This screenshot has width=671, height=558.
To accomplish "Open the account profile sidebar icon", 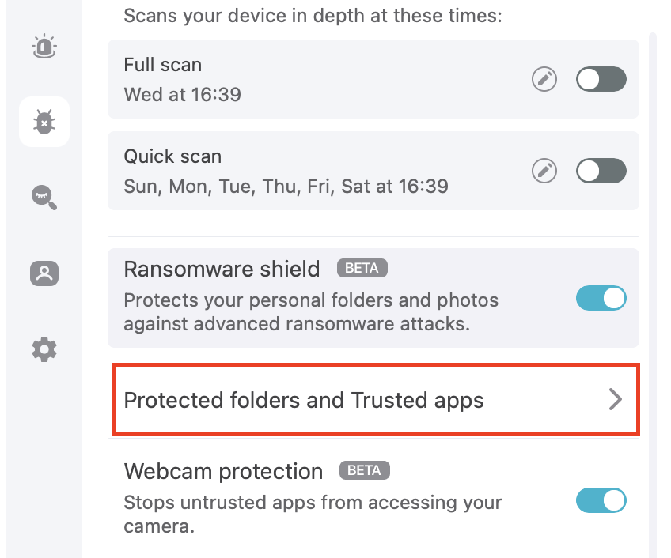I will [44, 273].
